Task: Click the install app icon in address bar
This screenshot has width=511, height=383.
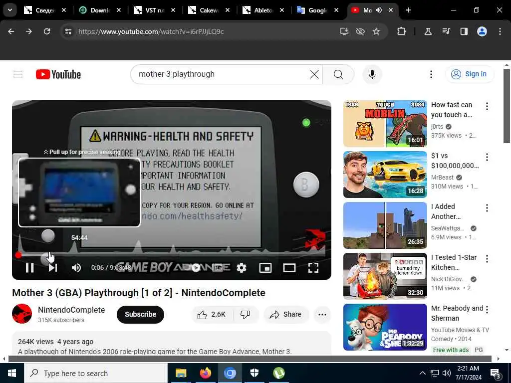Action: coord(344,31)
